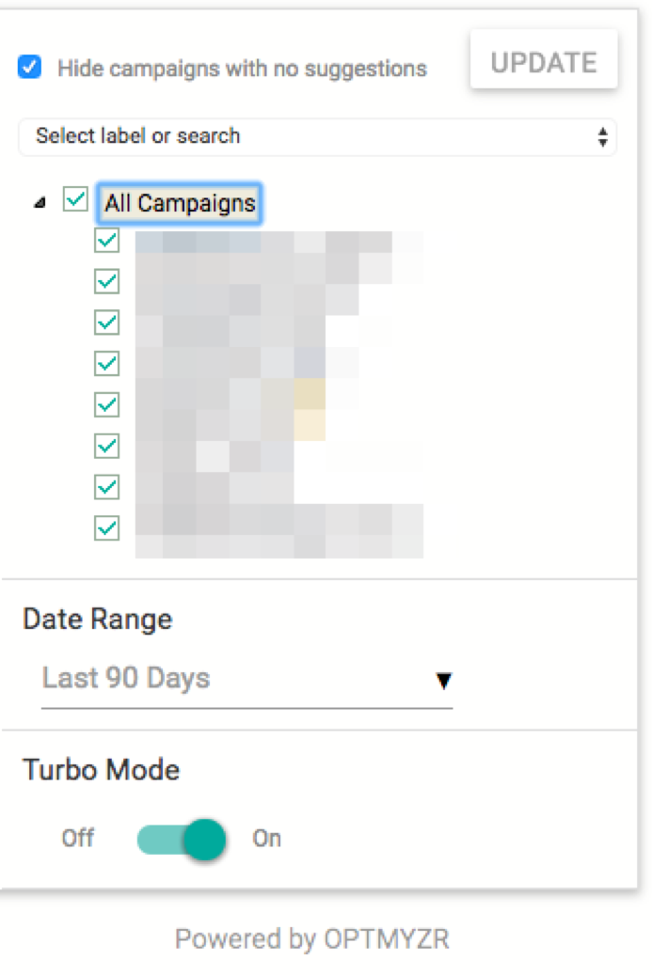Uncheck the fifth campaign checkbox in list

tap(107, 404)
